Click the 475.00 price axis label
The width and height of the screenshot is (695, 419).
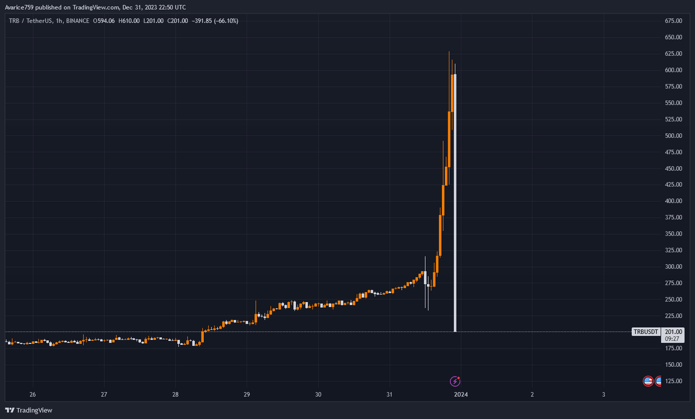(673, 152)
